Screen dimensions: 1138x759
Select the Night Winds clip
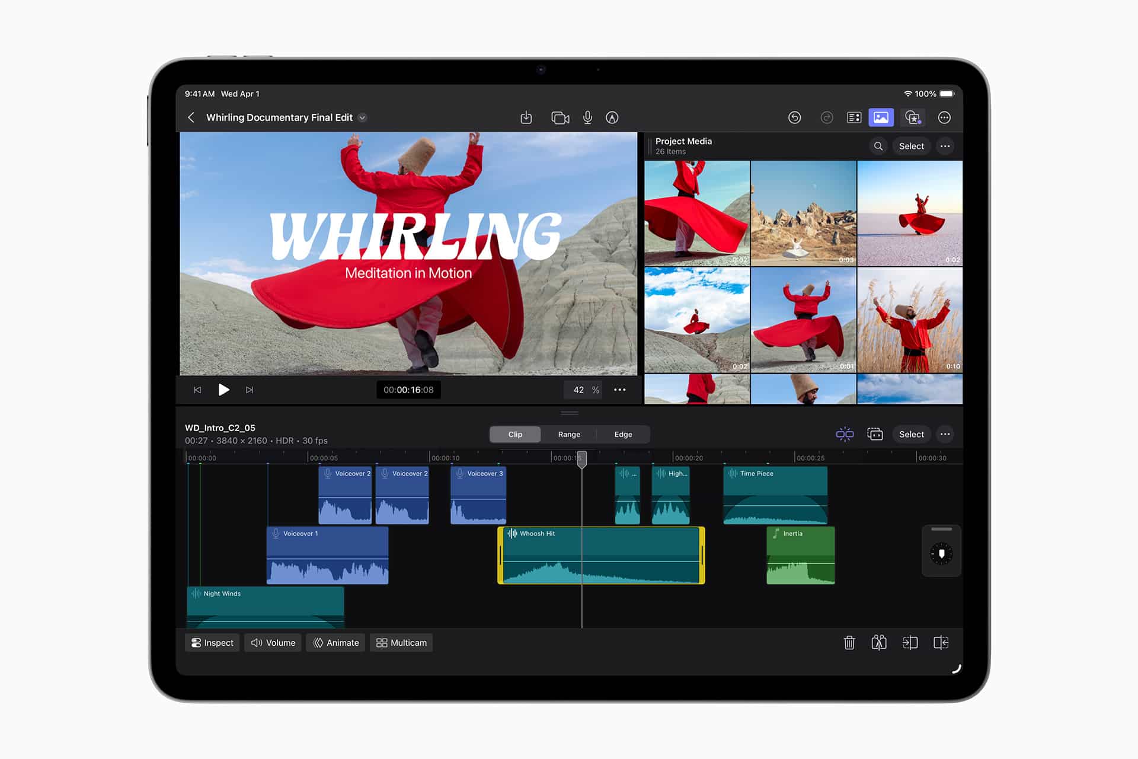[266, 607]
